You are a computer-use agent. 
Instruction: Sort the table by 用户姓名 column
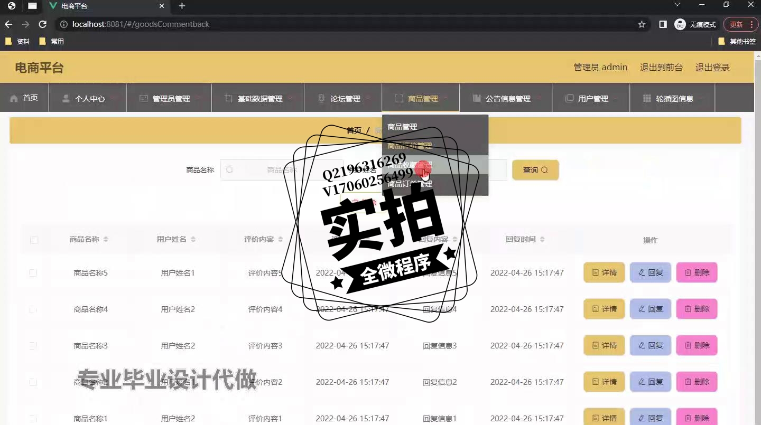pos(193,239)
